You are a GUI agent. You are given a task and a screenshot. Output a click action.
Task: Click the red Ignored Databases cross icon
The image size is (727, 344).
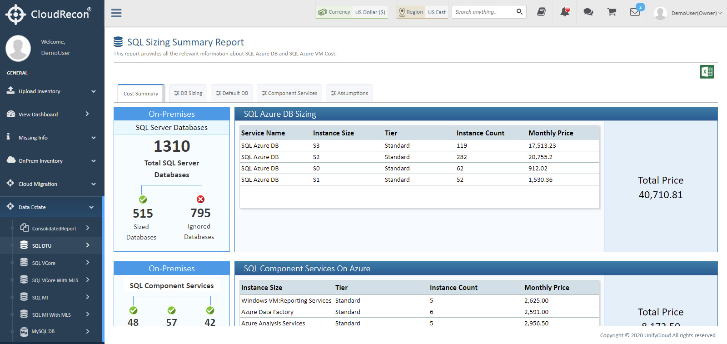200,199
